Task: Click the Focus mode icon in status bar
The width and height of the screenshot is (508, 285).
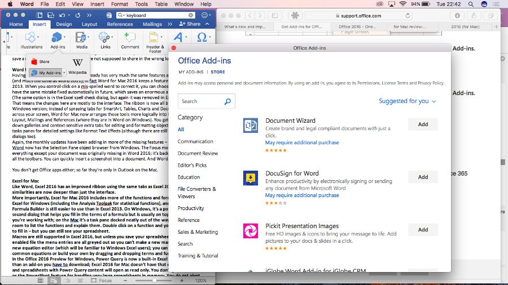Action: coord(94,280)
